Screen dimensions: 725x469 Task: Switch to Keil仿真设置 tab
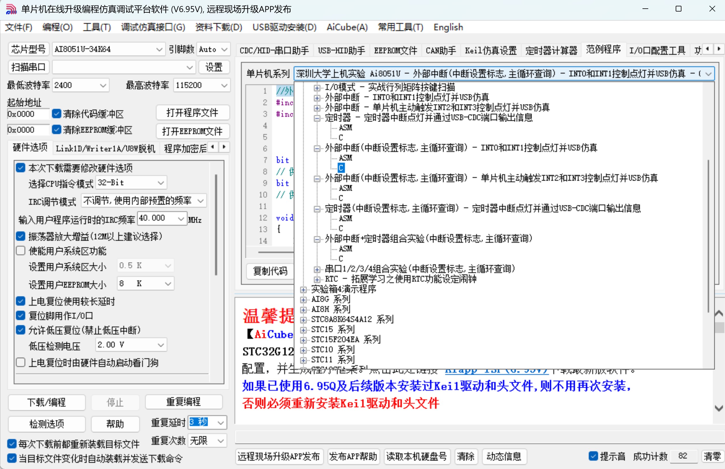click(490, 50)
